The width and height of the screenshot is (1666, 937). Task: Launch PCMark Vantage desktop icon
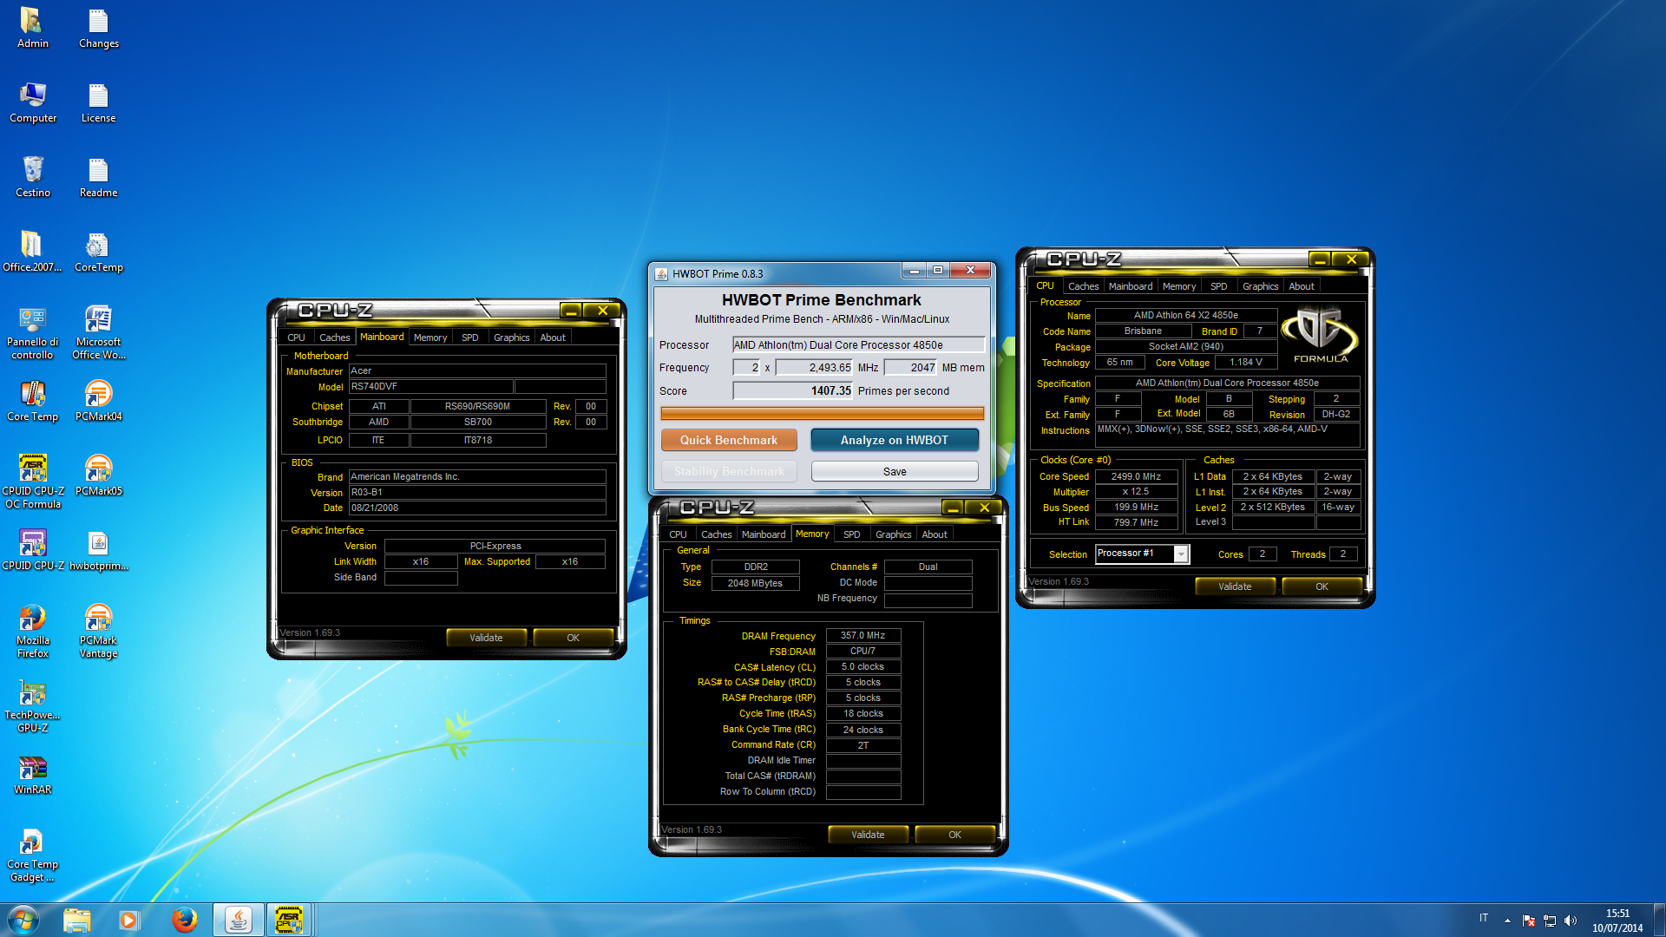point(98,631)
